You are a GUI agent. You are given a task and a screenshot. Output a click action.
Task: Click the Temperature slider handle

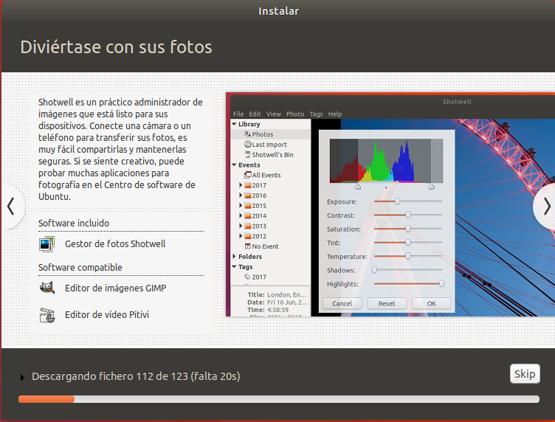(408, 256)
